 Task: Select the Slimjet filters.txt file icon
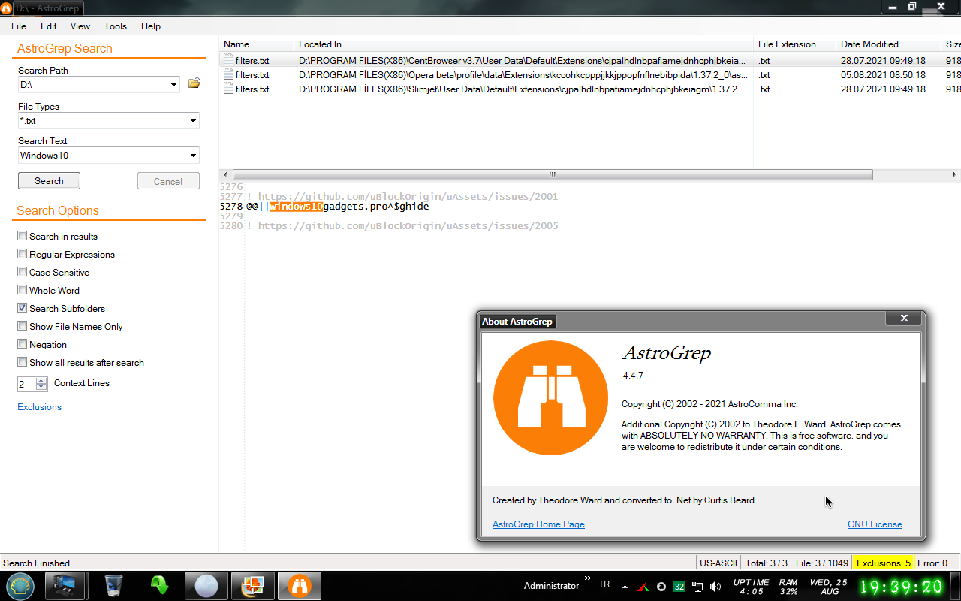[229, 89]
